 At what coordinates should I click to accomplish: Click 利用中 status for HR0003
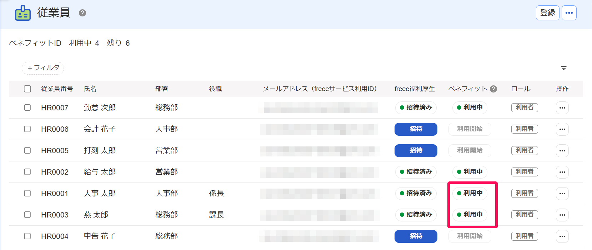click(x=470, y=215)
